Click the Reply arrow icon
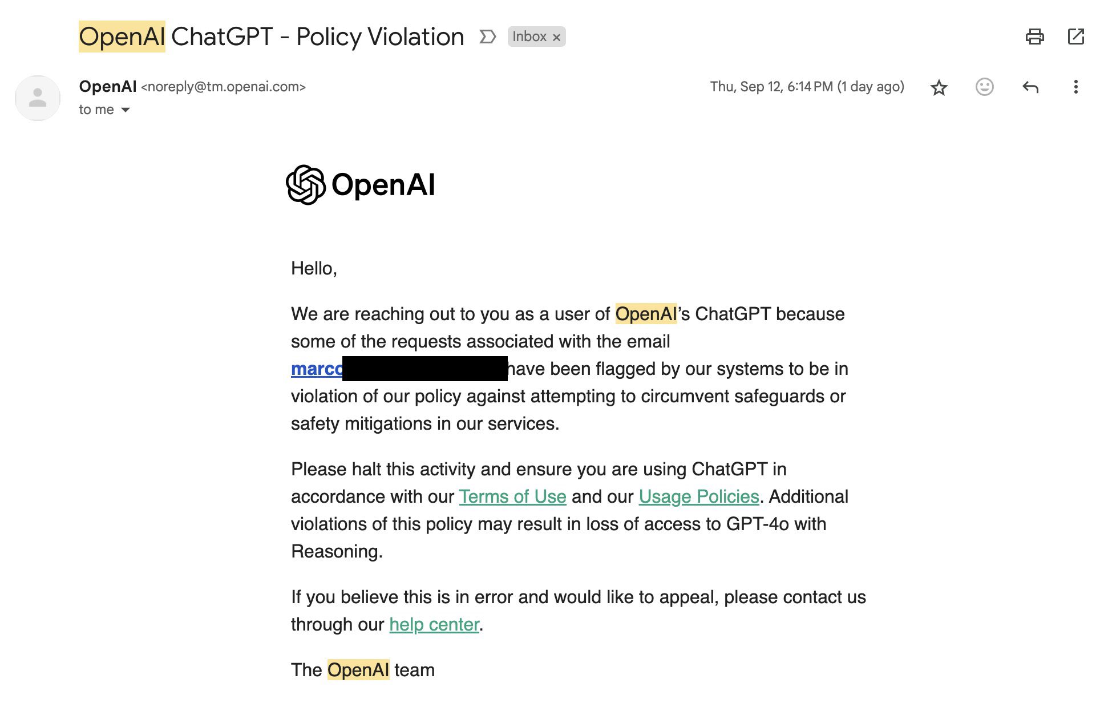Viewport: 1100px width, 711px height. click(1030, 87)
